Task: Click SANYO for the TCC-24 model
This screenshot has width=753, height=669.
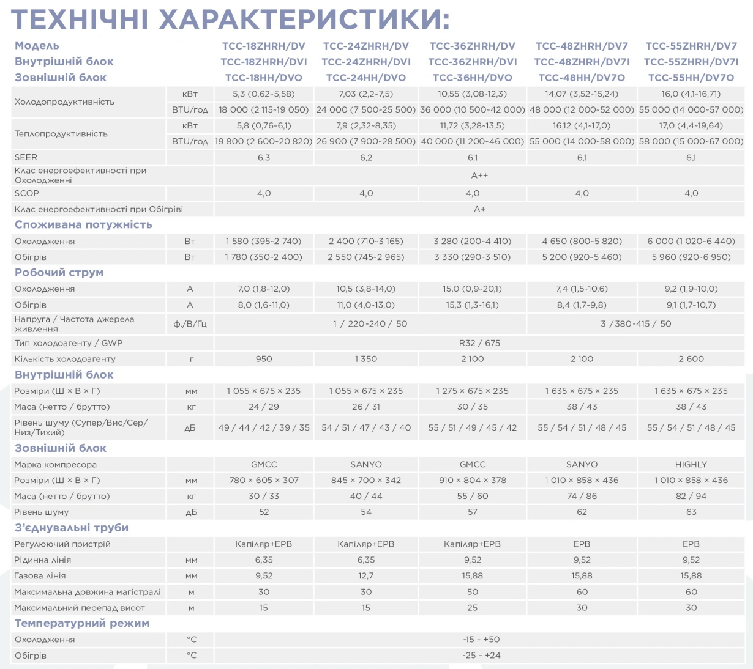Action: [x=366, y=465]
